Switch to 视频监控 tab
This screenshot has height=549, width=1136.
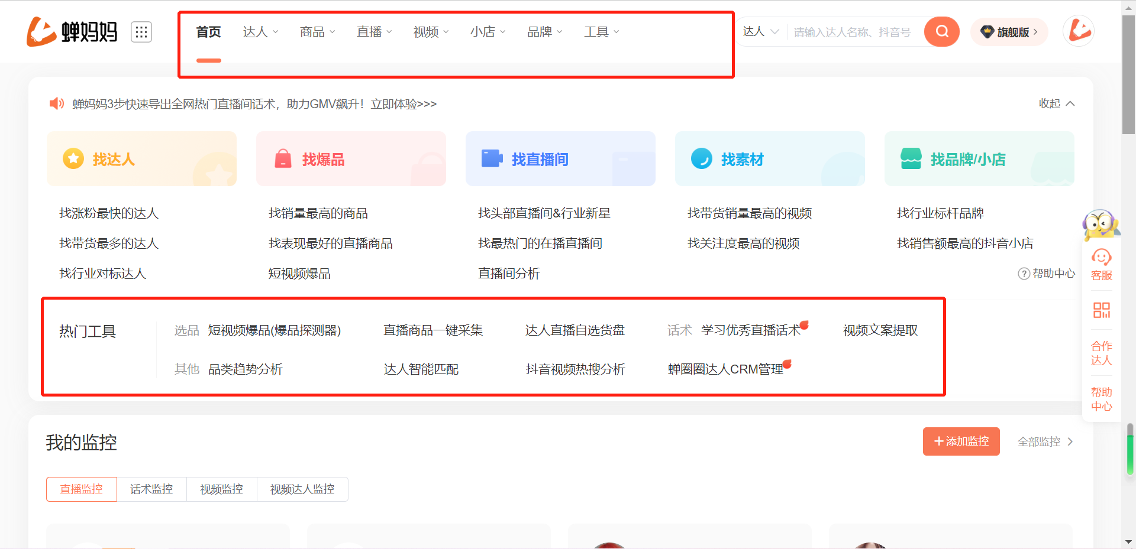tap(221, 489)
